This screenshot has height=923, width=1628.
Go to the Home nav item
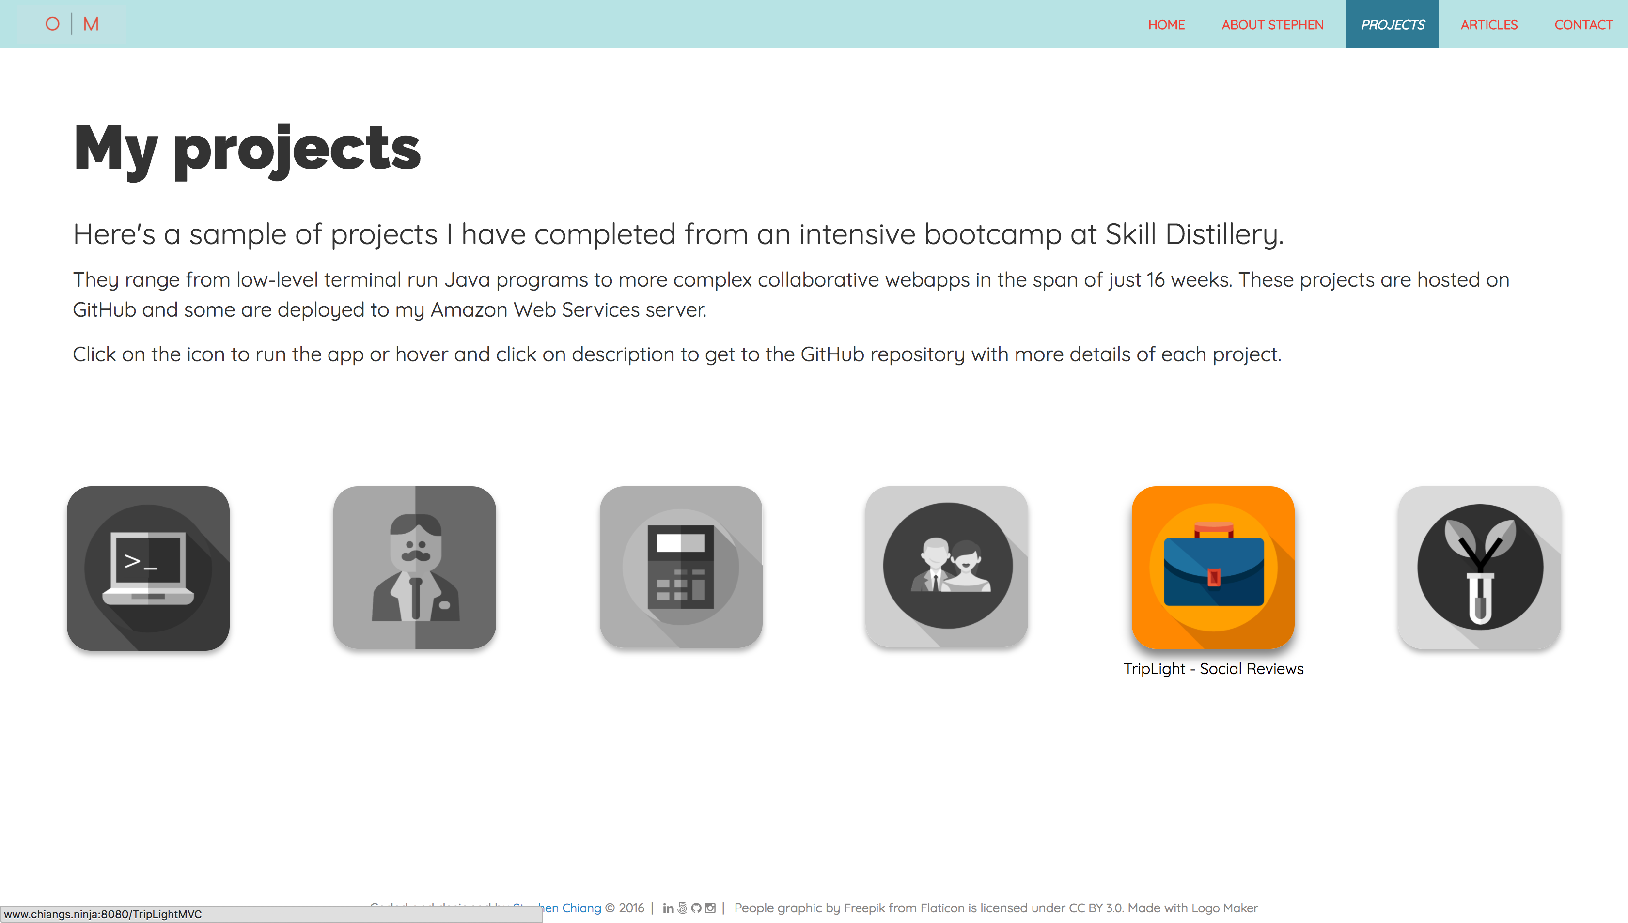pos(1166,25)
